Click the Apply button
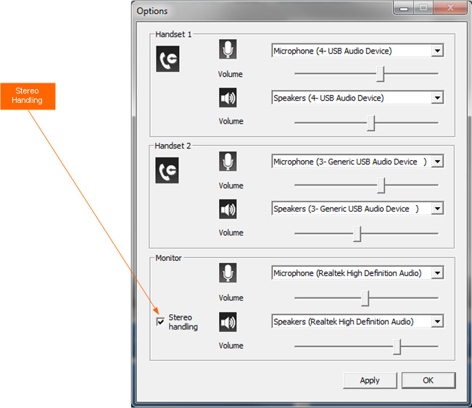 tap(370, 380)
